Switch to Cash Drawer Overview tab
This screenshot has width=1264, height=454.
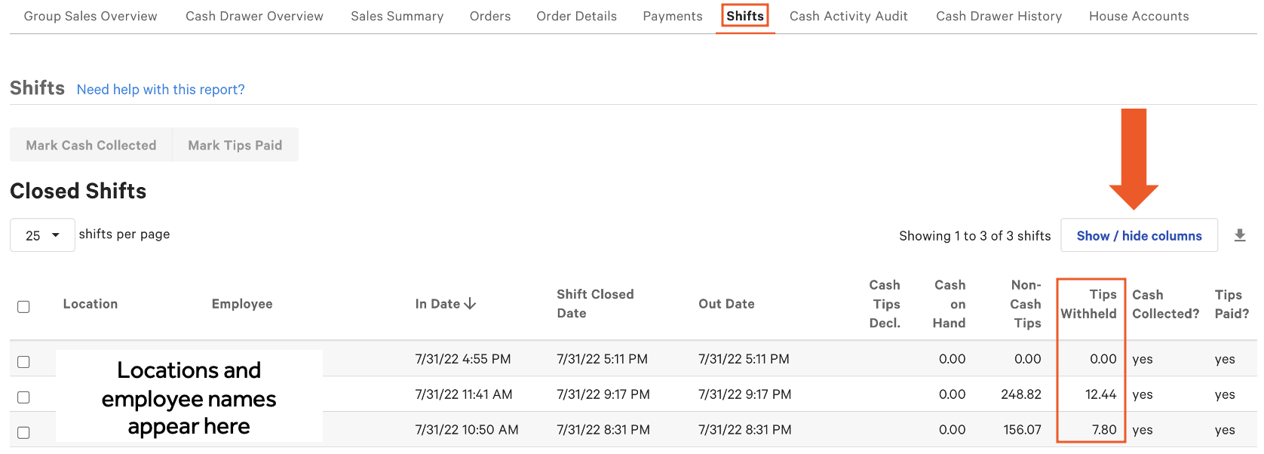[254, 16]
